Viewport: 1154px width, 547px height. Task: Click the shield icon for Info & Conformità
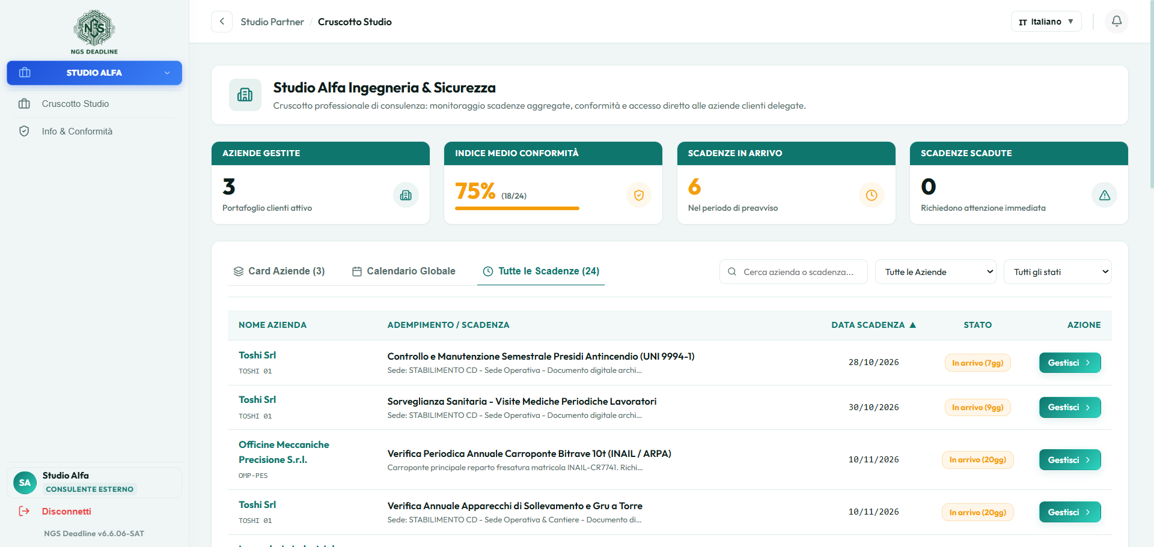(24, 131)
